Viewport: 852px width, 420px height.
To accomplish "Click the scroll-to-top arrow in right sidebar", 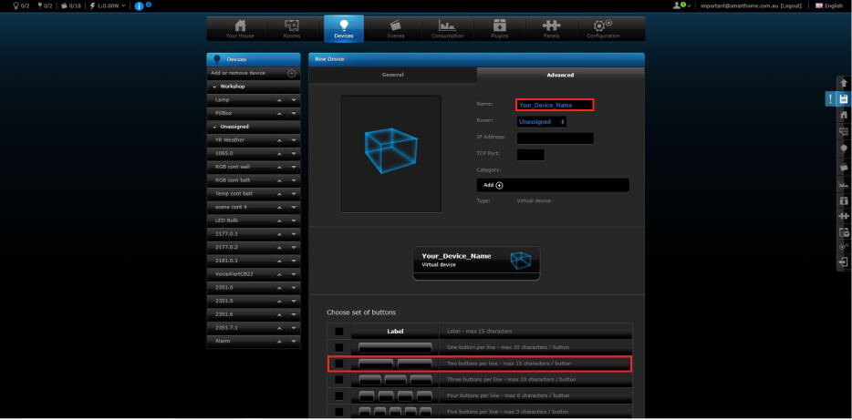I will point(843,84).
